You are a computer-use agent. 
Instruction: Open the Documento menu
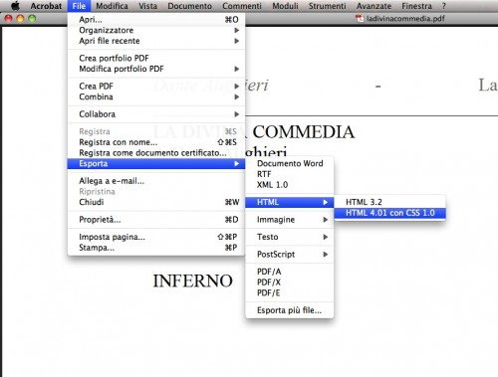pyautogui.click(x=189, y=6)
